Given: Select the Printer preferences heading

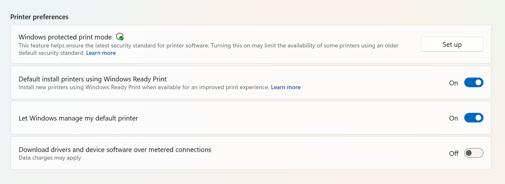Looking at the screenshot, I should pyautogui.click(x=39, y=17).
